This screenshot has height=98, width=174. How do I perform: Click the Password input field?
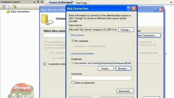101,78
